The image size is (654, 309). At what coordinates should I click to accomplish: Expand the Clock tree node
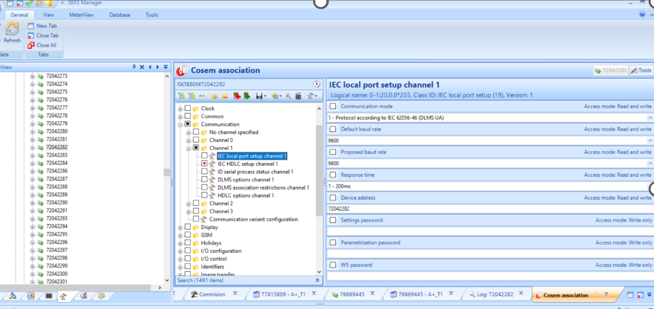tap(180, 109)
